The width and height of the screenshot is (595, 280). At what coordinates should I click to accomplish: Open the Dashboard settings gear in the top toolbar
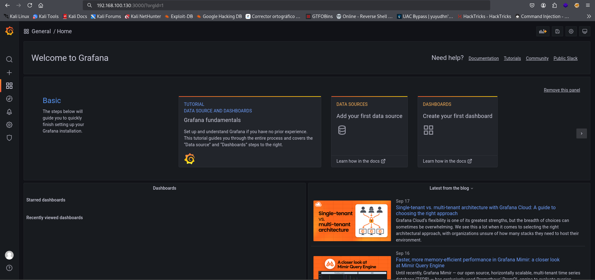point(571,31)
